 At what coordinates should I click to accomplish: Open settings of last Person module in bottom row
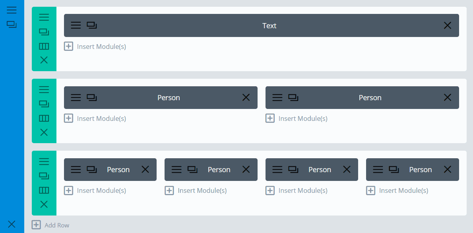(378, 170)
